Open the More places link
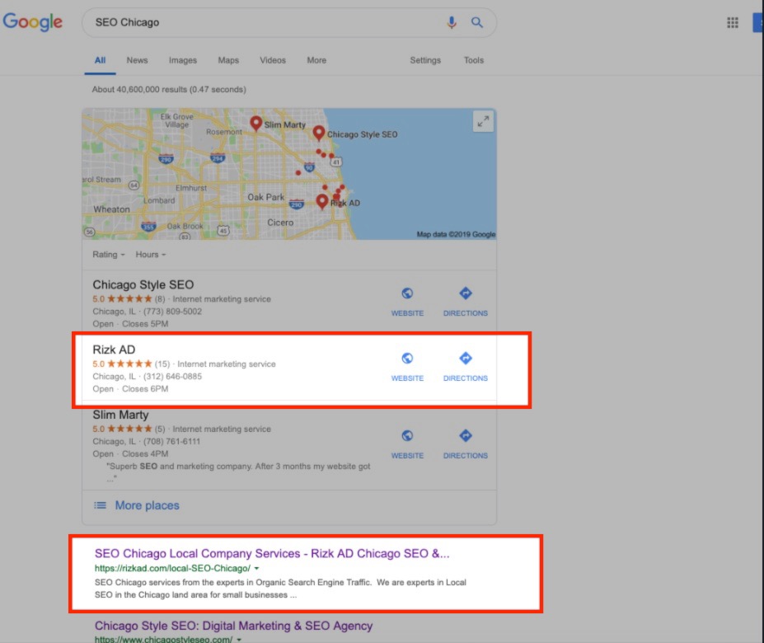This screenshot has height=643, width=764. tap(148, 505)
